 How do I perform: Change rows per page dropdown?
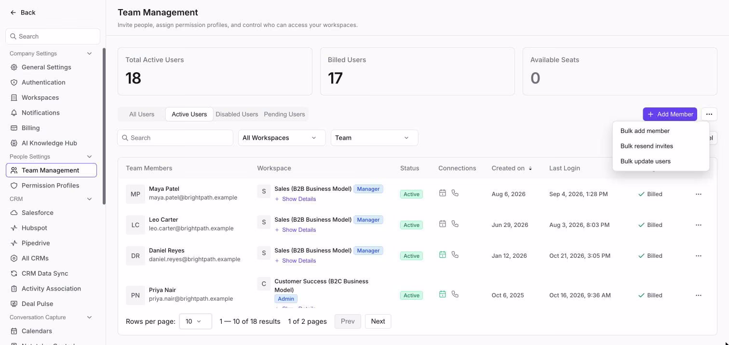tap(195, 321)
